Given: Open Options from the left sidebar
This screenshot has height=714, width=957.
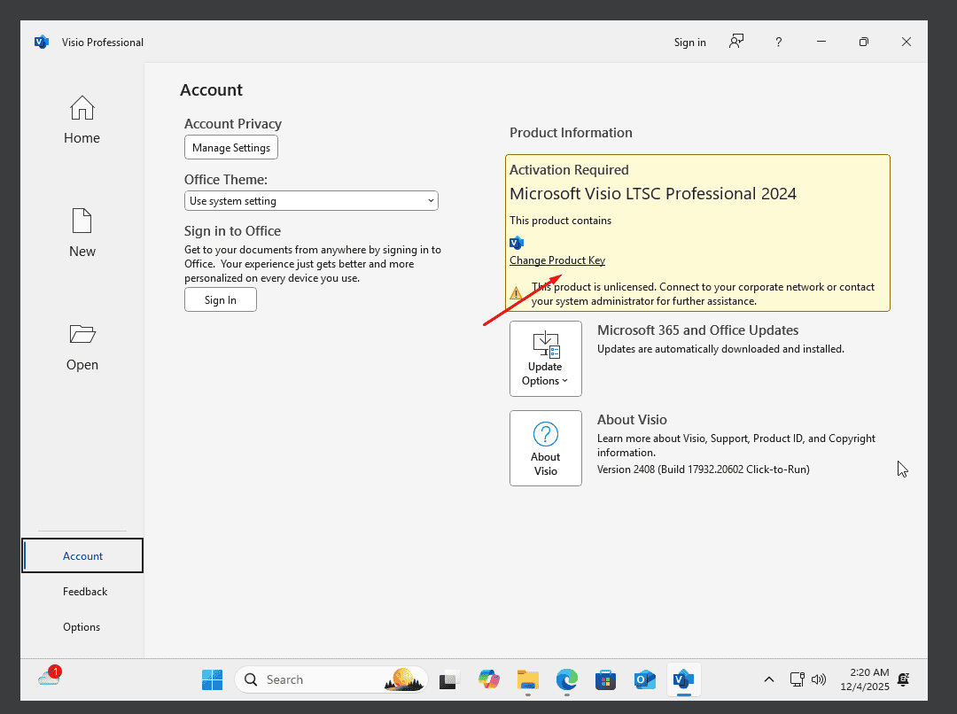Looking at the screenshot, I should coord(82,627).
